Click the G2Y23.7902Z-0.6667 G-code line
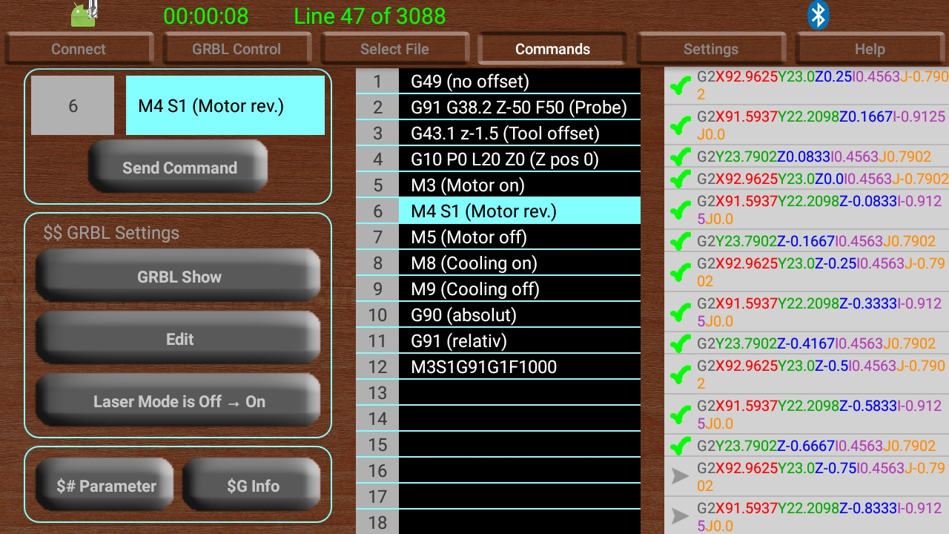 (807, 446)
